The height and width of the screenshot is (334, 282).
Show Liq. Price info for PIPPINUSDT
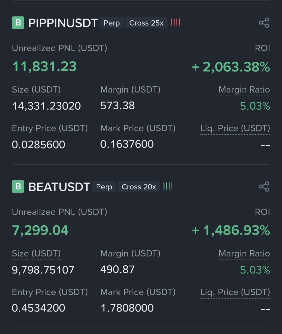coord(235,128)
